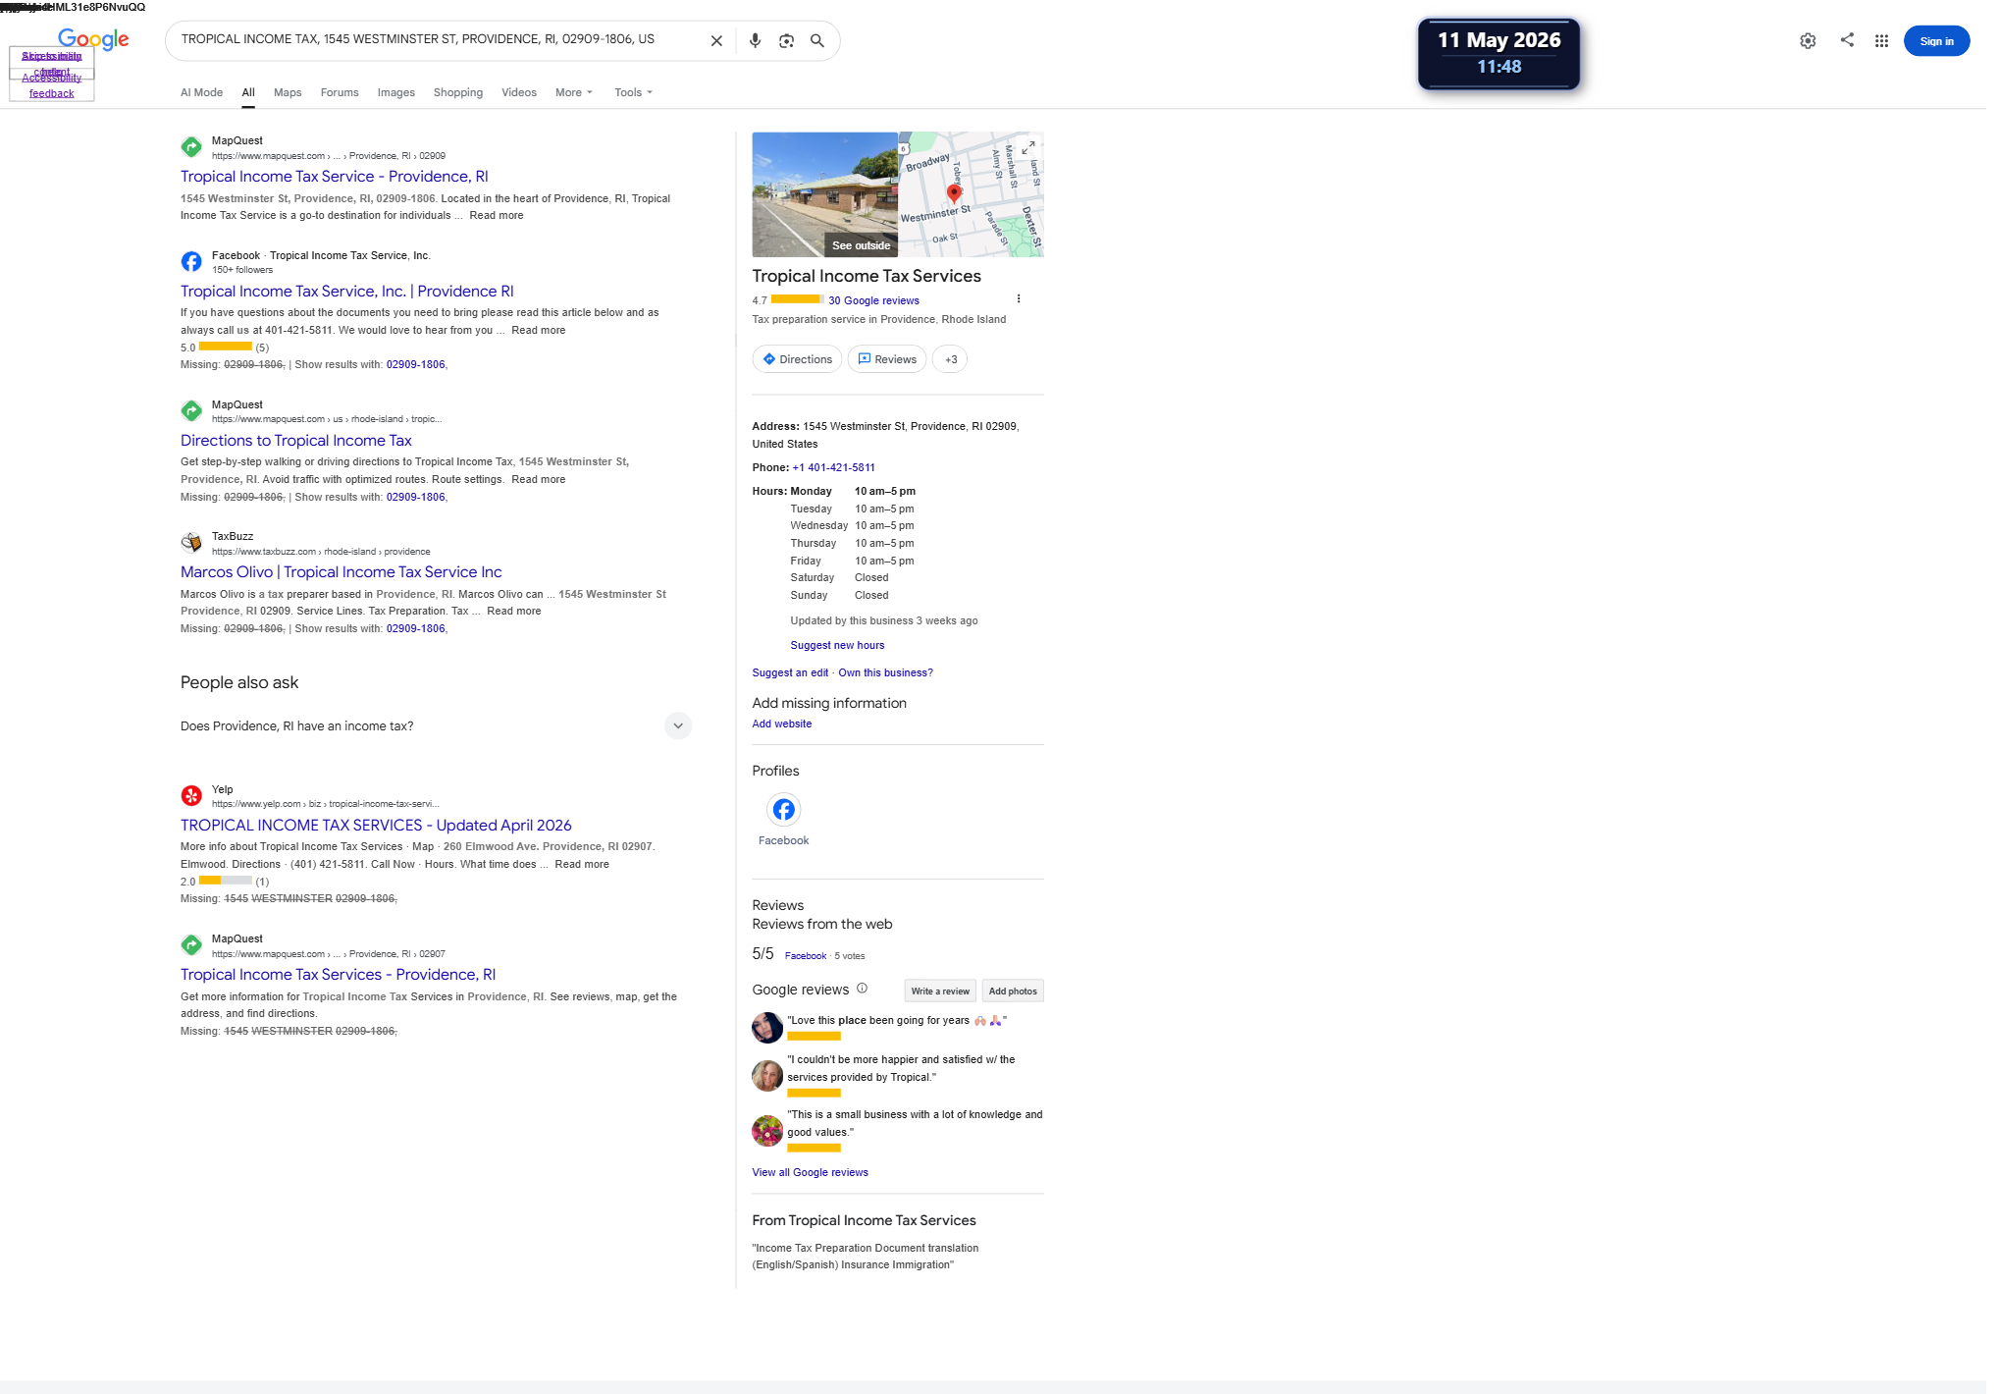The height and width of the screenshot is (1394, 1998).
Task: Click the red map location pin
Action: pos(954,192)
